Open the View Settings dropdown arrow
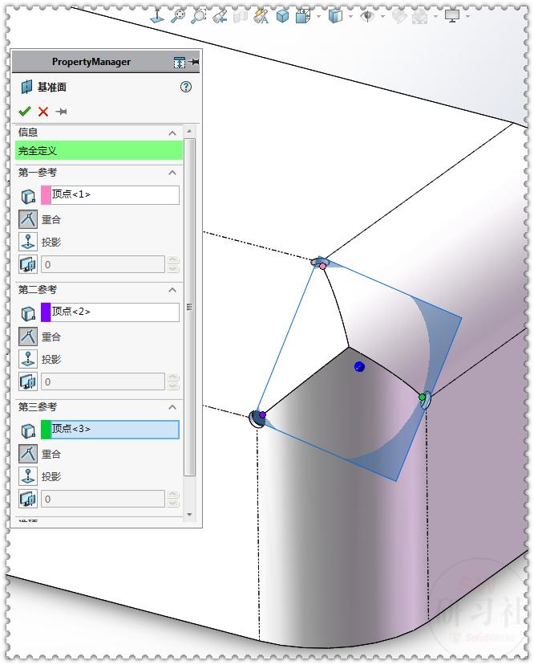The width and height of the screenshot is (534, 665). click(467, 17)
